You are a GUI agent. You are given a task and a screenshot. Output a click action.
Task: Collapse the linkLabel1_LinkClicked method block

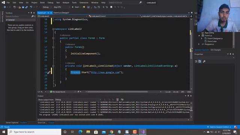point(53,66)
